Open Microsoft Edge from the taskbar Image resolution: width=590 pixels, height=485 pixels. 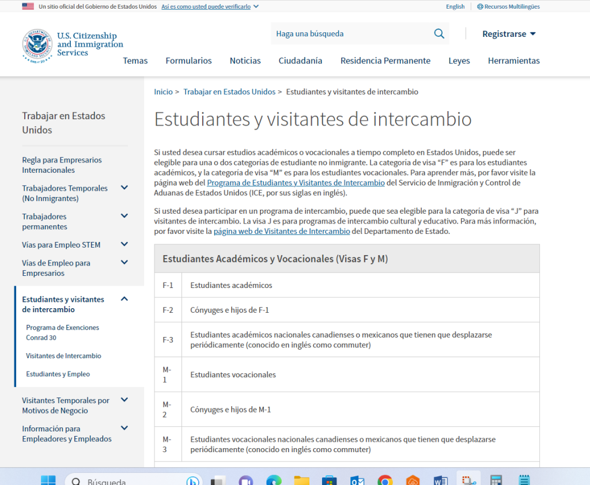(274, 481)
